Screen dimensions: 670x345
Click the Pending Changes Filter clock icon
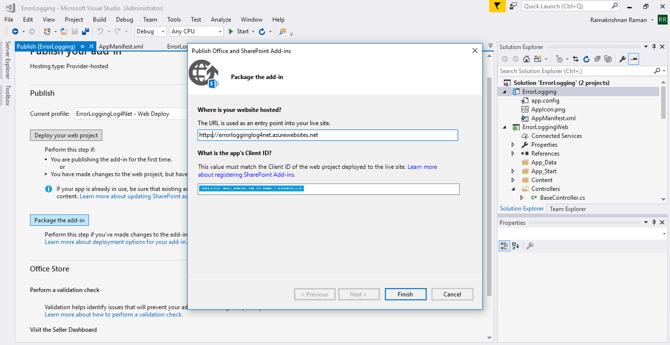coord(559,59)
